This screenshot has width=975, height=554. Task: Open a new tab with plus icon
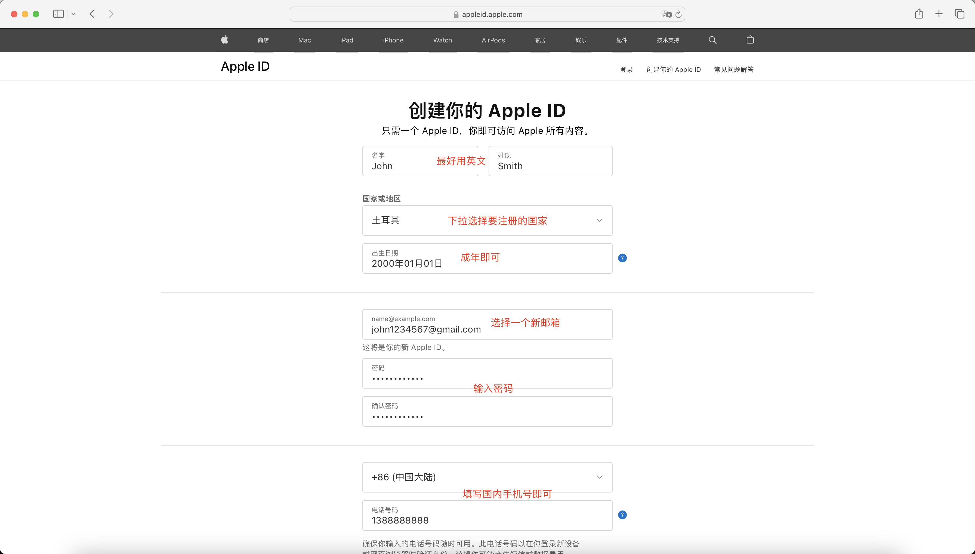pyautogui.click(x=939, y=14)
